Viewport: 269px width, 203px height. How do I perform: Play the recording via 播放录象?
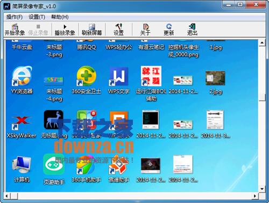pyautogui.click(x=65, y=30)
